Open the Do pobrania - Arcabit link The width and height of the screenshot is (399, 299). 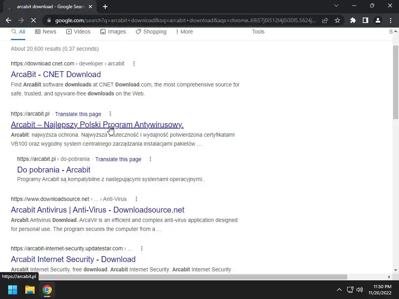pos(54,170)
